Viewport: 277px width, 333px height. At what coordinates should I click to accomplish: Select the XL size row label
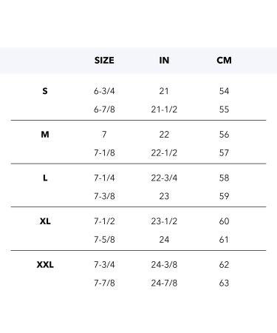coord(45,221)
